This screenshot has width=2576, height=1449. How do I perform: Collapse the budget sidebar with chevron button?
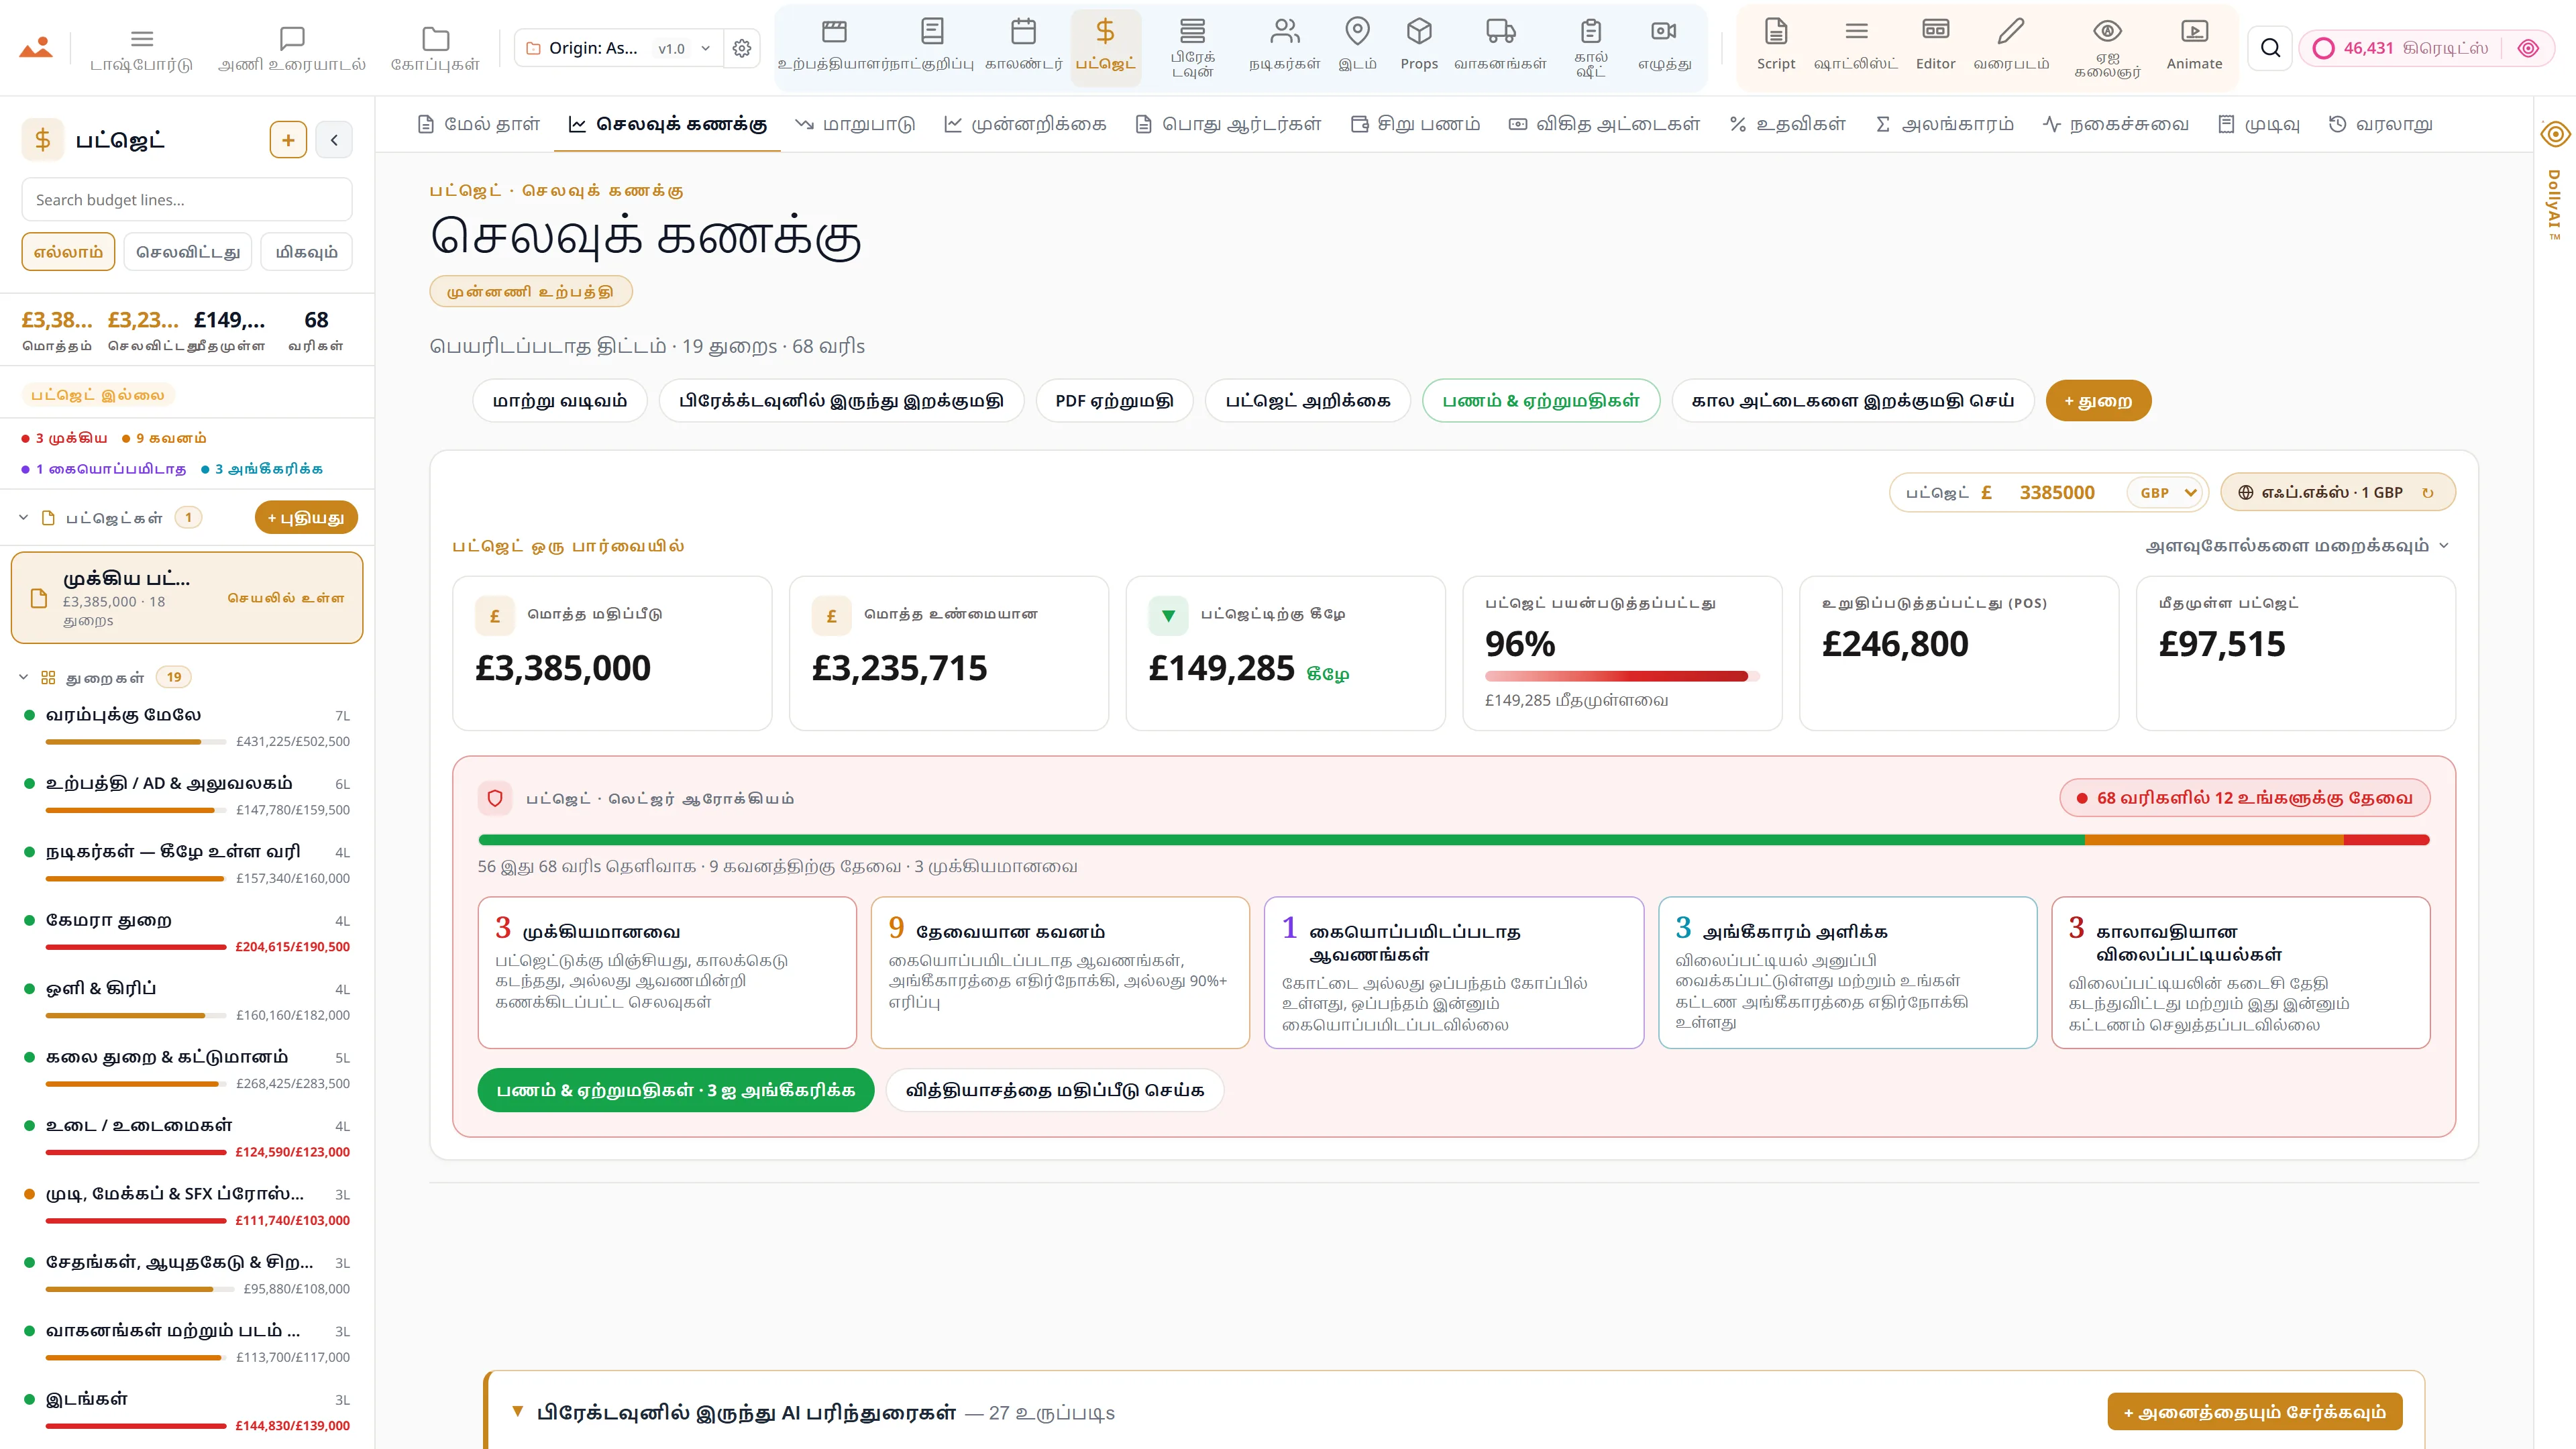(x=334, y=140)
